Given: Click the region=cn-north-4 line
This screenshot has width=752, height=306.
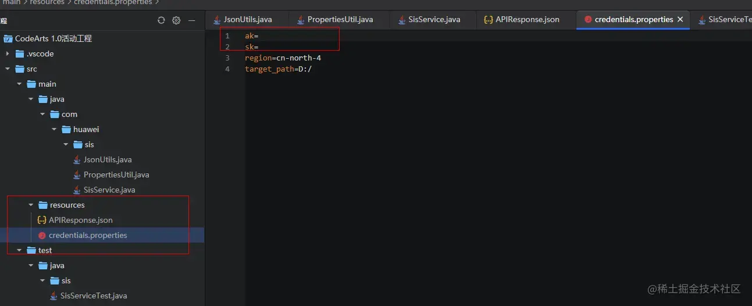Looking at the screenshot, I should [x=283, y=58].
